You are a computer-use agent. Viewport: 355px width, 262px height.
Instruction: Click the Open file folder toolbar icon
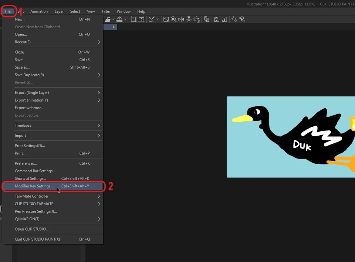108,20
